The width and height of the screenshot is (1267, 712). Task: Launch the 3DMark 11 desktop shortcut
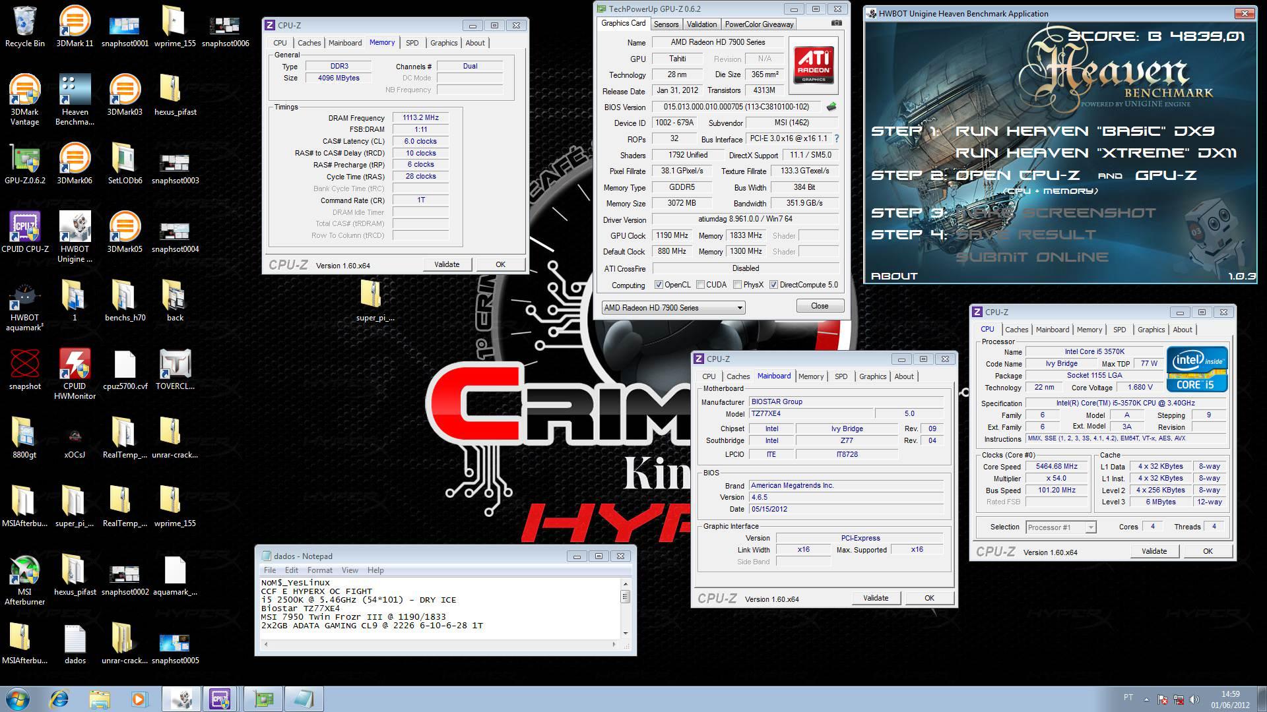tap(75, 26)
